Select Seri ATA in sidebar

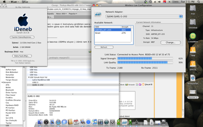[x=9, y=118]
